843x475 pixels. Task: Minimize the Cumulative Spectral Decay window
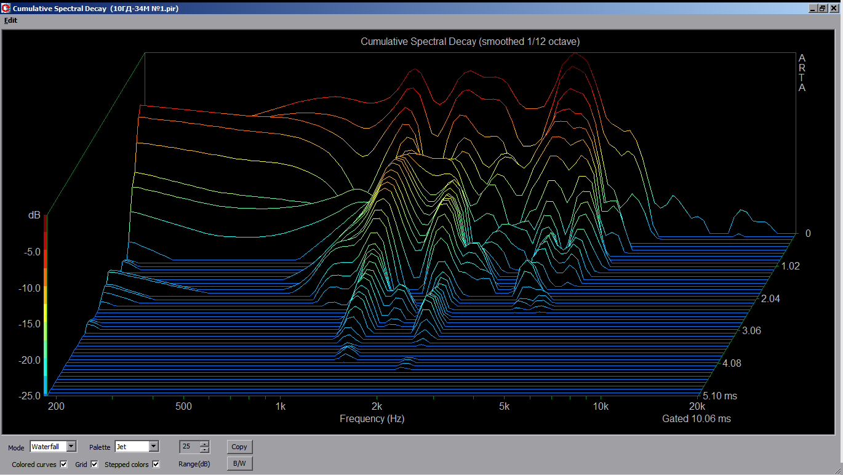coord(813,9)
